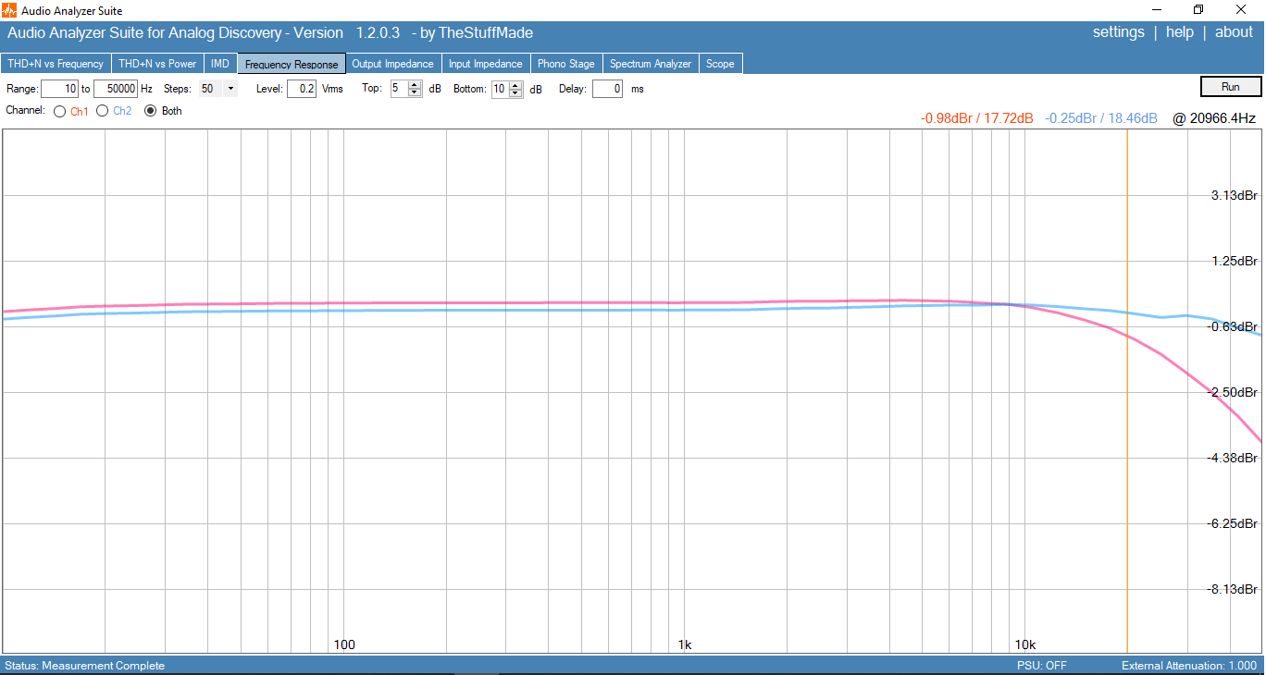Show the Scope tab
The height and width of the screenshot is (675, 1266).
click(720, 64)
